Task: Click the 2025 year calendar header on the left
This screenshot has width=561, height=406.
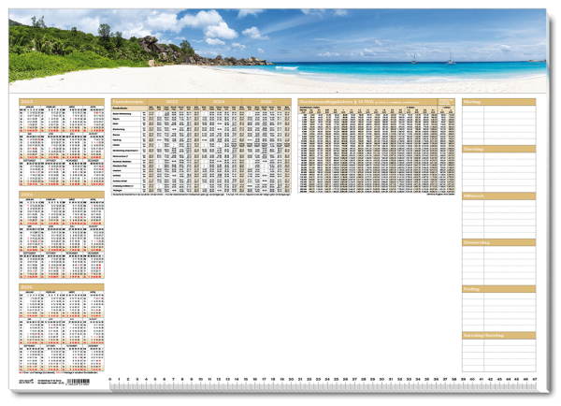Action: coord(62,287)
